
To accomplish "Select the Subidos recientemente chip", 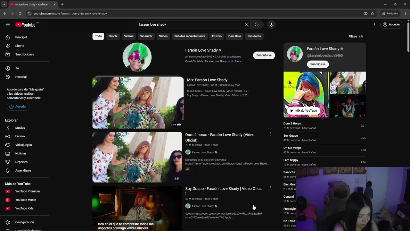I will click(190, 36).
